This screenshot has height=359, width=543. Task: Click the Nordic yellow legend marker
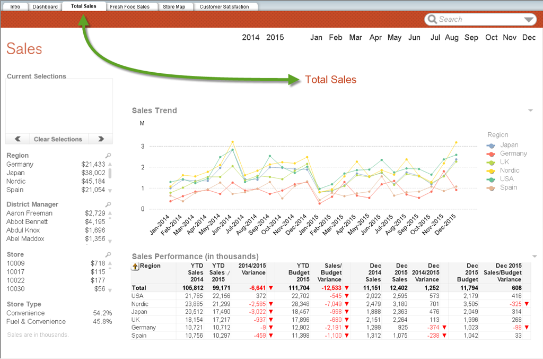[x=492, y=170]
